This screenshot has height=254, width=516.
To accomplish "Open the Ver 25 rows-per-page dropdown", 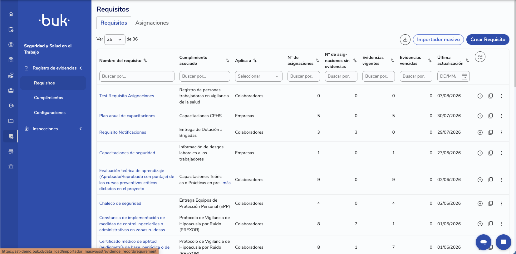I will [115, 40].
